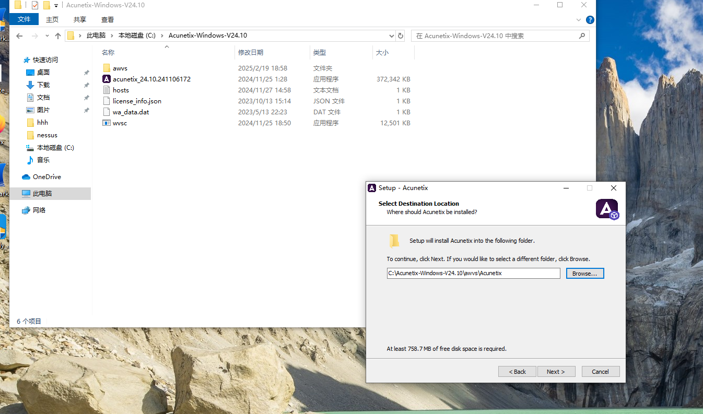
Task: Click the installation folder path field
Action: [x=474, y=274]
